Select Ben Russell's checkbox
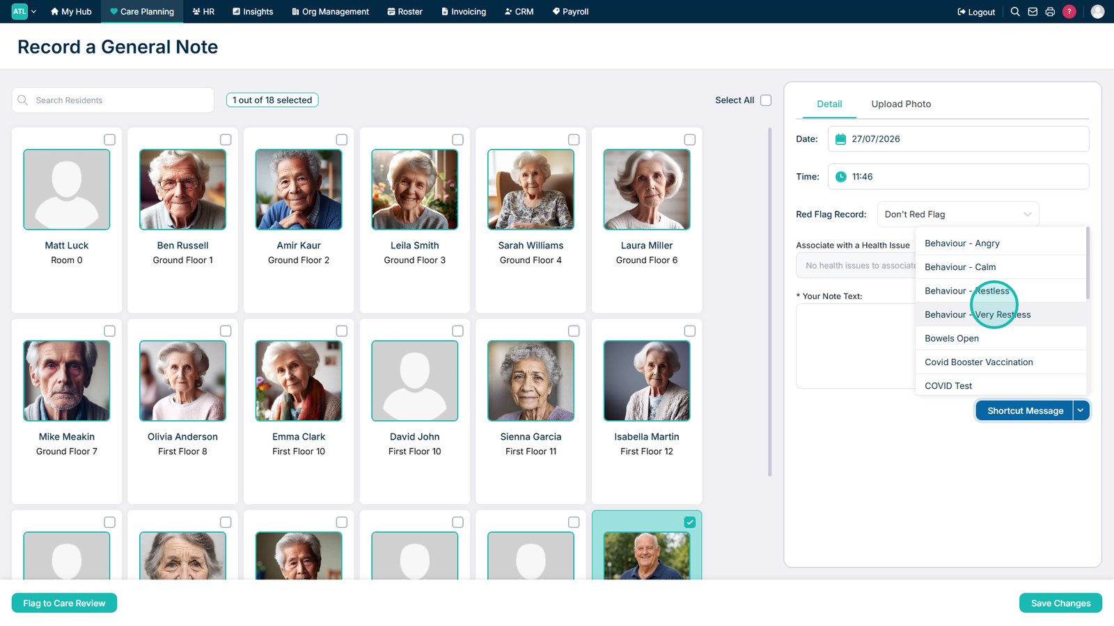This screenshot has width=1114, height=626. [x=226, y=140]
